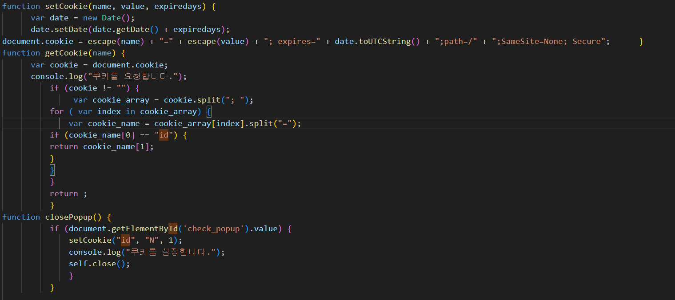Click the closePopup function name
The image size is (675, 300).
point(68,217)
